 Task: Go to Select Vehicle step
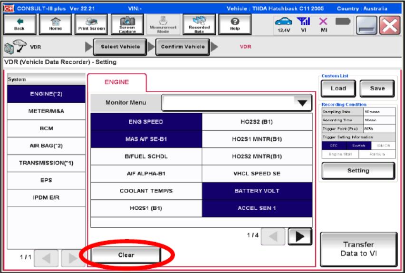tap(120, 47)
